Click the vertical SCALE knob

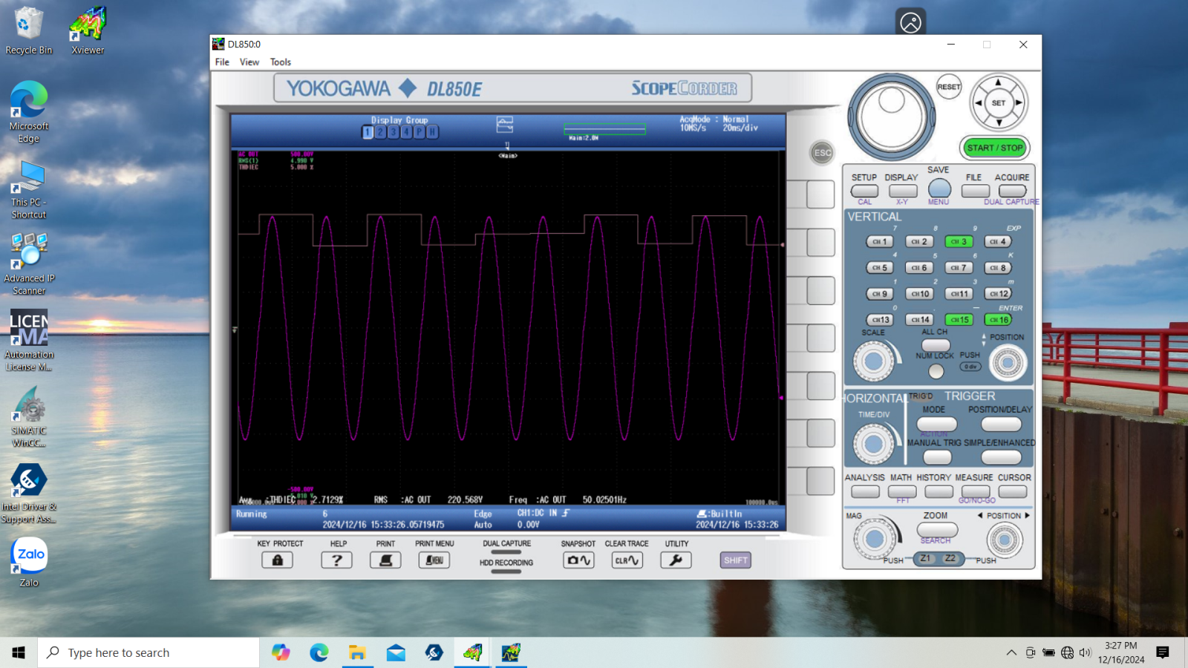pyautogui.click(x=873, y=362)
